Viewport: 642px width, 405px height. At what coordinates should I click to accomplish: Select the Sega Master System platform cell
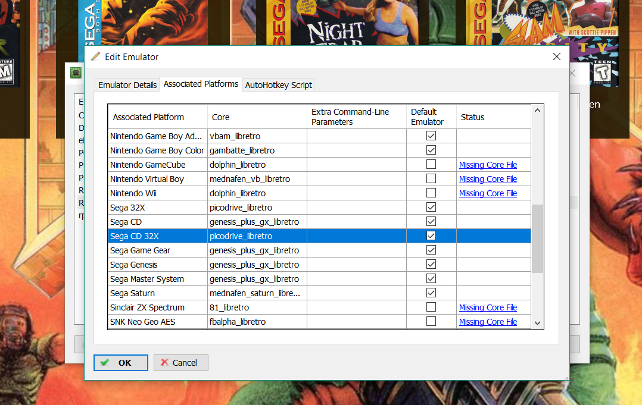158,279
